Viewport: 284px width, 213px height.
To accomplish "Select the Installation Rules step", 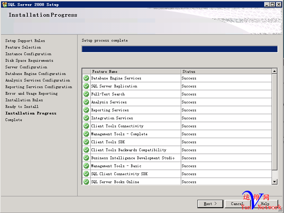I will [x=24, y=100].
